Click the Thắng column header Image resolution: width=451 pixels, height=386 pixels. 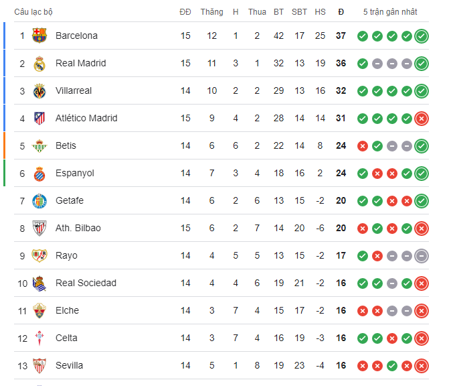click(211, 12)
